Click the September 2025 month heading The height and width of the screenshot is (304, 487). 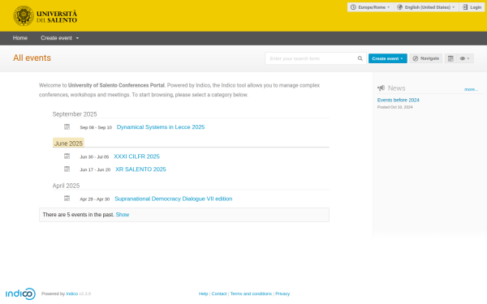click(x=75, y=113)
